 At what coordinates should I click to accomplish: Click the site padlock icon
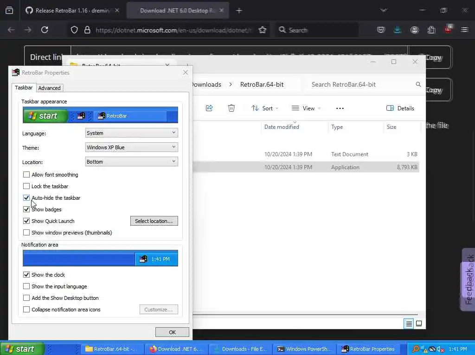(x=87, y=30)
